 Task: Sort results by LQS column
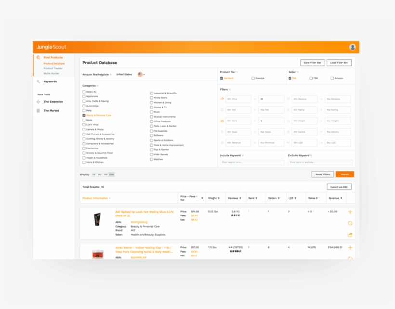(x=292, y=198)
